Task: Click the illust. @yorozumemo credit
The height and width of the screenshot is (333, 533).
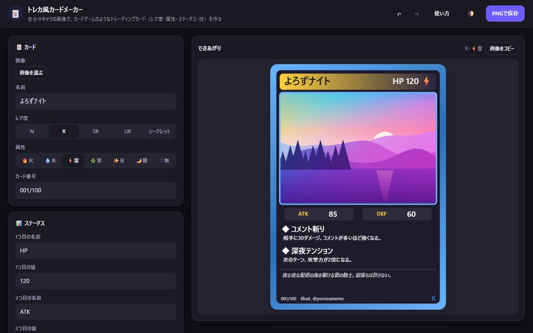Action: click(322, 299)
